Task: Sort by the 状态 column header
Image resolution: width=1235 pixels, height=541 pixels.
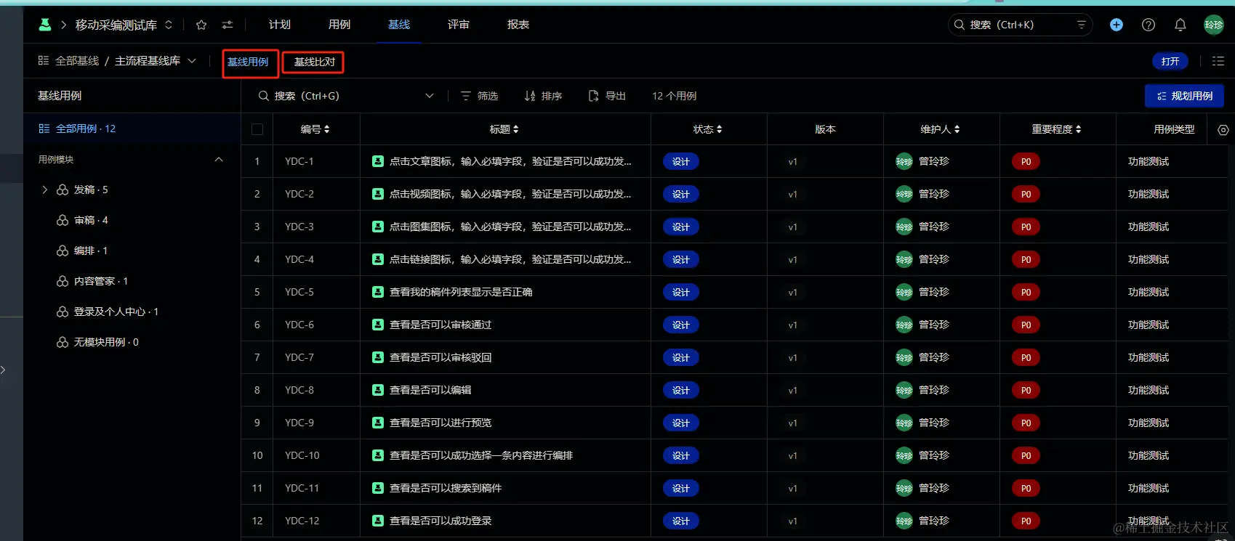Action: 708,129
